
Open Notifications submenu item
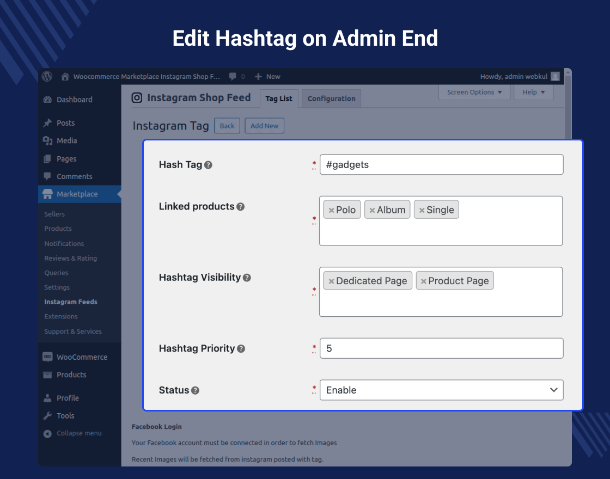[64, 243]
